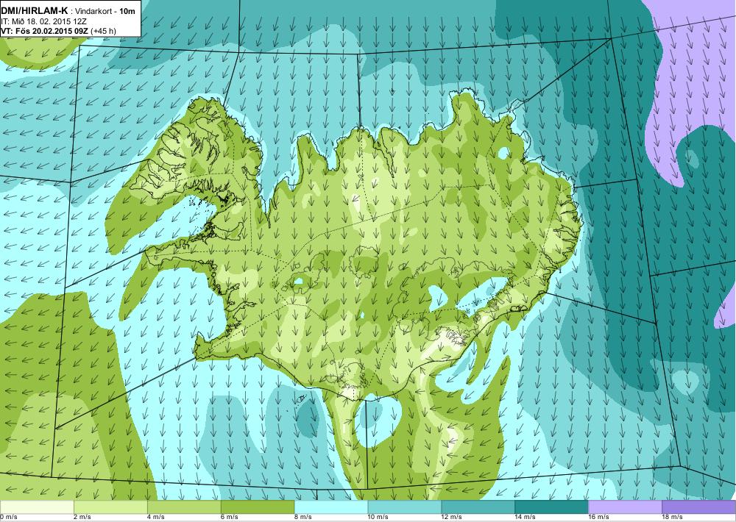736x522 pixels.
Task: Click the 4–6 m/s green legend swatch
Action: coord(184,507)
